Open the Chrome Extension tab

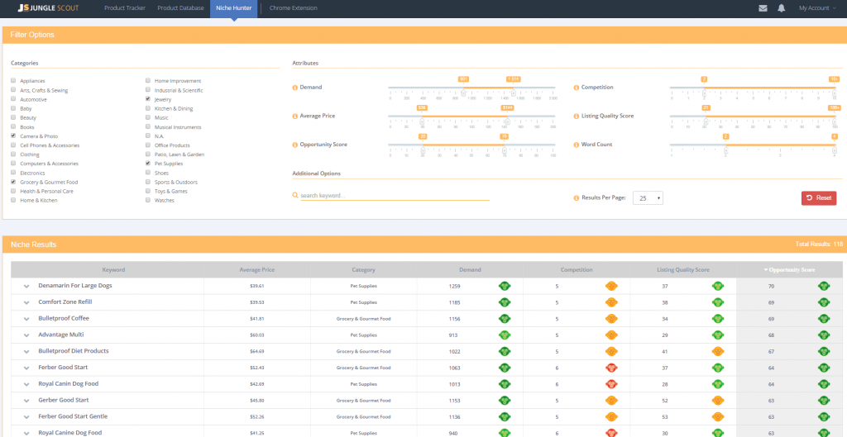(294, 8)
